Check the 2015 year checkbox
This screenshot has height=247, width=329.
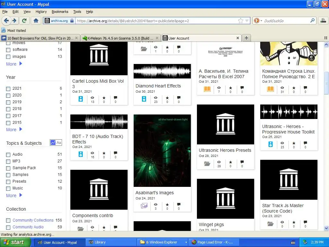click(x=8, y=123)
